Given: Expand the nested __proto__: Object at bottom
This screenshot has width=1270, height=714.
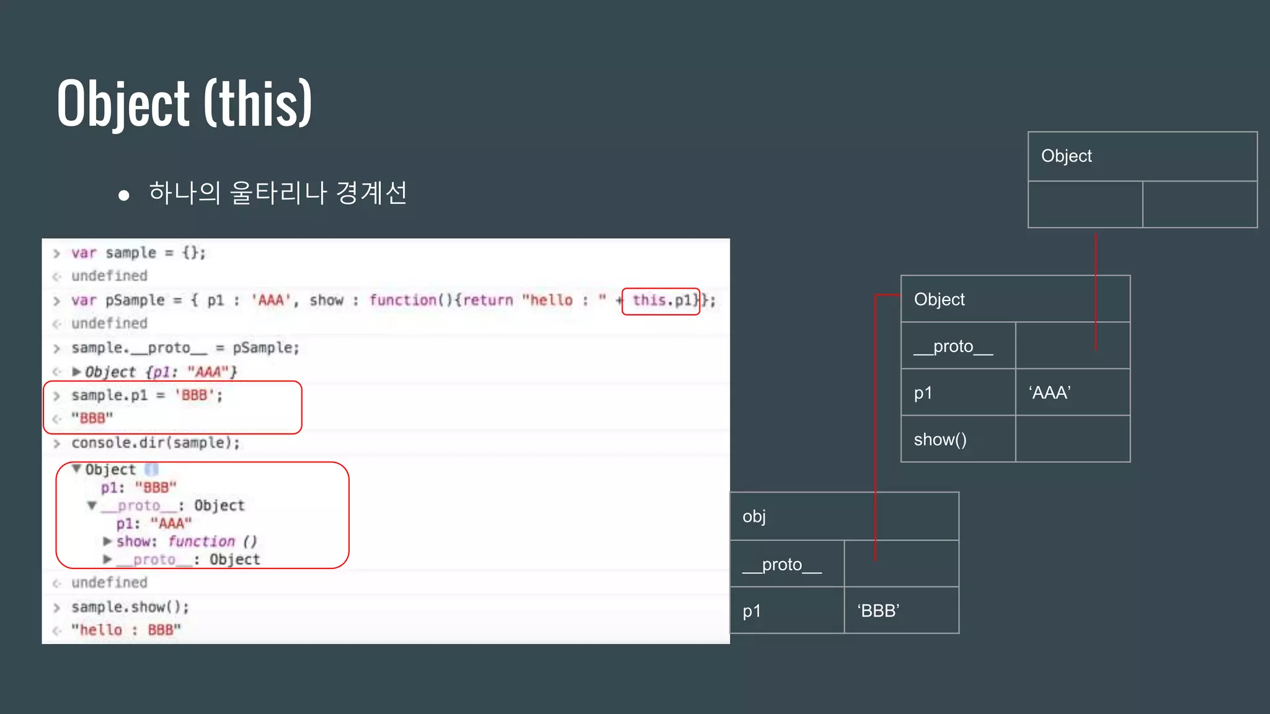Looking at the screenshot, I should [107, 559].
